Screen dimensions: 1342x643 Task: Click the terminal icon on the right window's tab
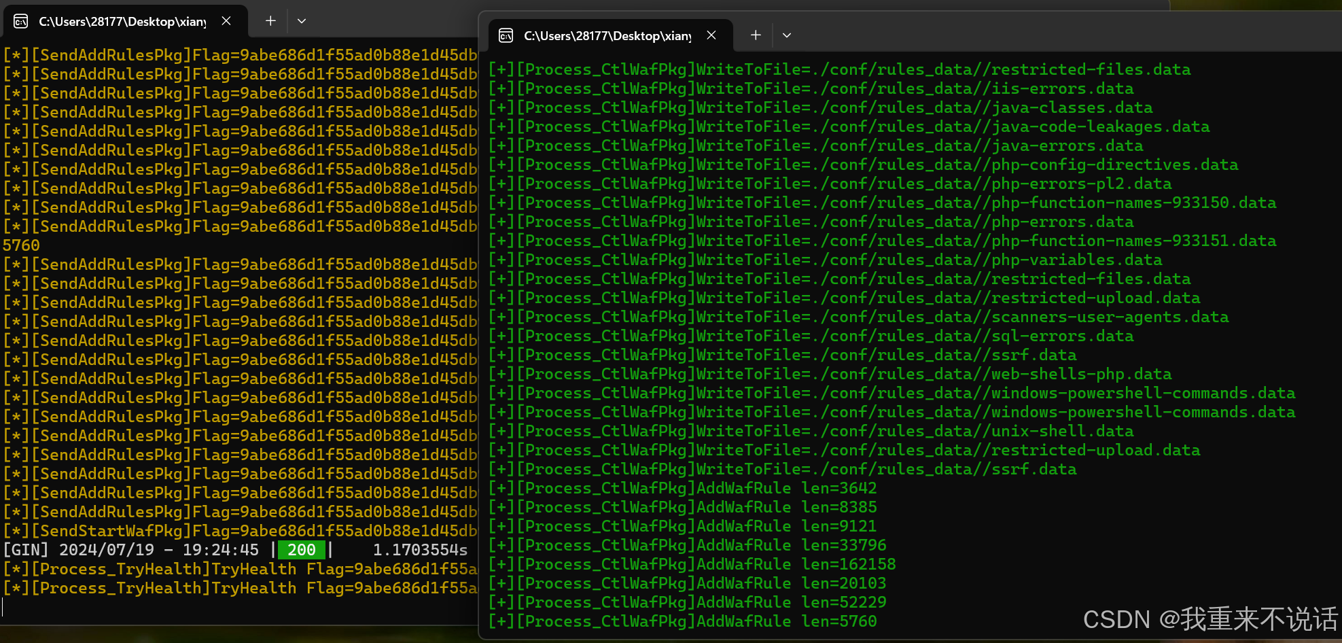(506, 35)
